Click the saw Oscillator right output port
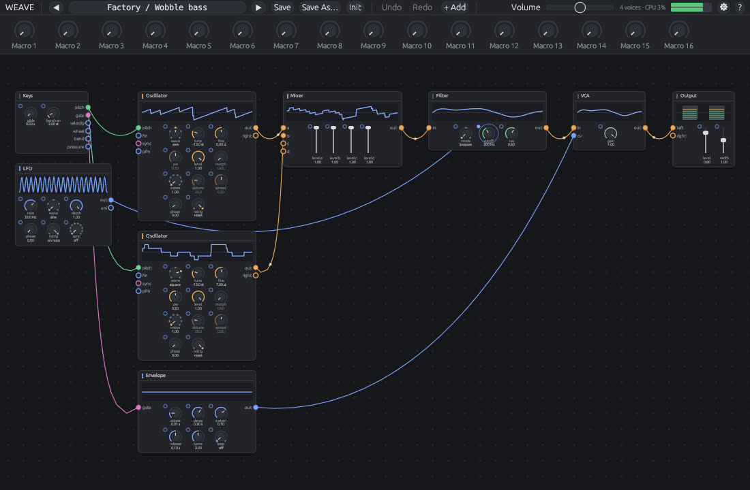Image resolution: width=750 pixels, height=490 pixels. [256, 135]
